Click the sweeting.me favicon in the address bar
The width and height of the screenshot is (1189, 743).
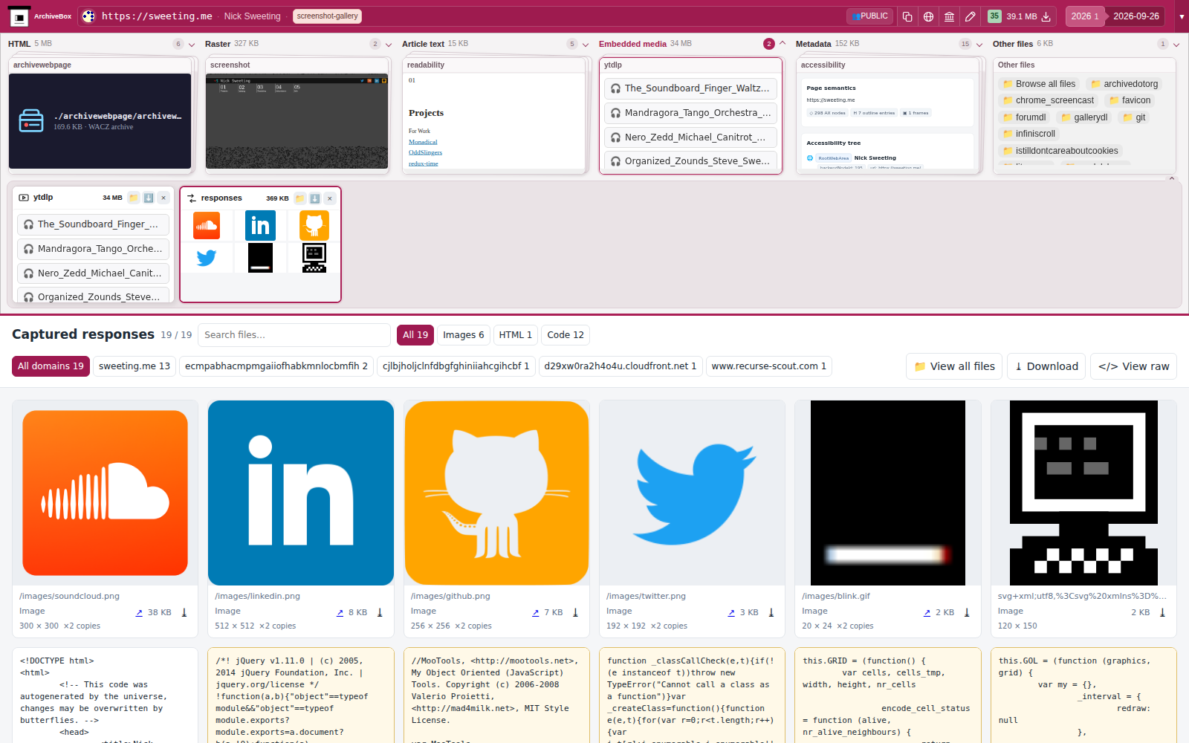(x=88, y=16)
